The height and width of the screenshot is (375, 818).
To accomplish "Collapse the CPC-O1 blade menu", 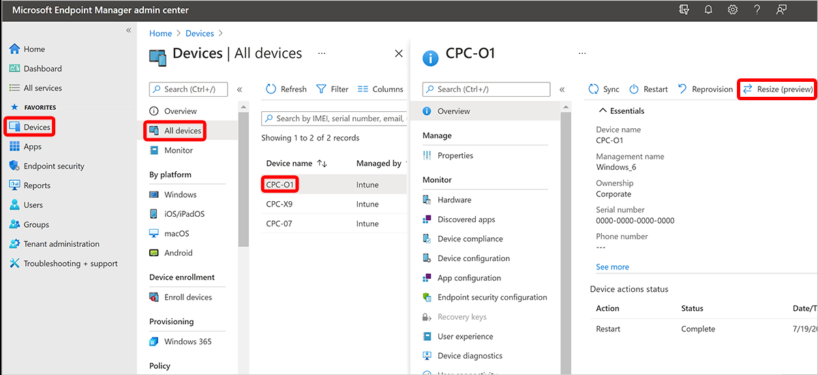I will (562, 89).
